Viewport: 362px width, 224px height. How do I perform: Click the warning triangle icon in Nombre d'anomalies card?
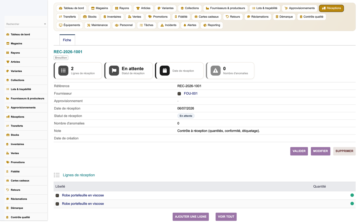(215, 71)
